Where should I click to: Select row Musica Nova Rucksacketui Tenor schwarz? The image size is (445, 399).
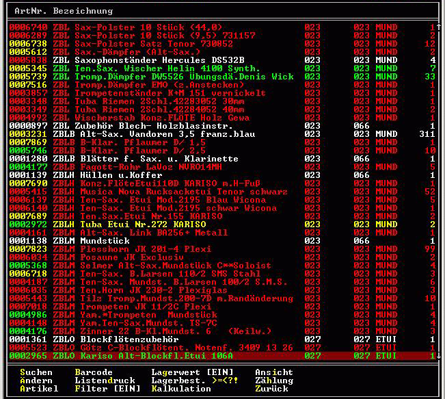pos(222,192)
